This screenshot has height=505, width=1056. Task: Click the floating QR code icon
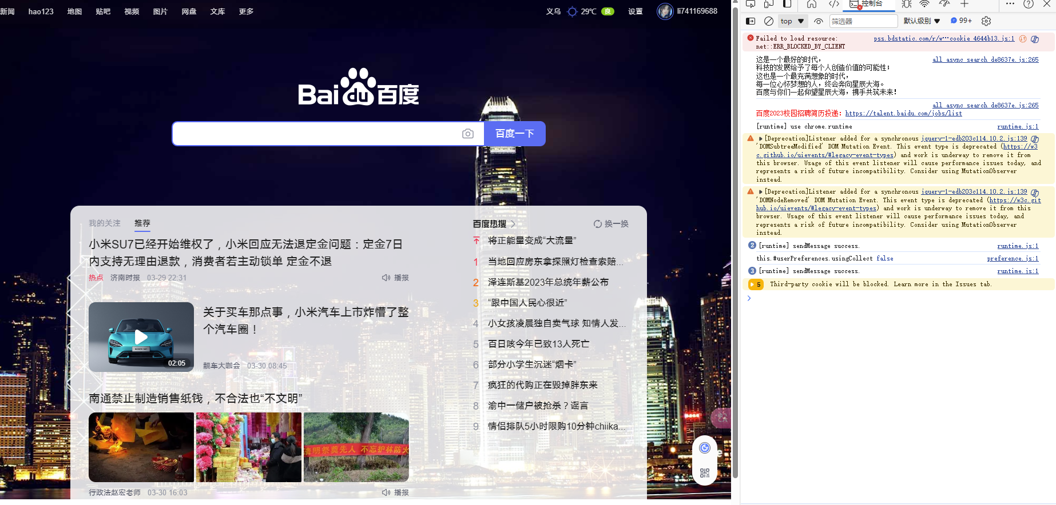(x=705, y=473)
